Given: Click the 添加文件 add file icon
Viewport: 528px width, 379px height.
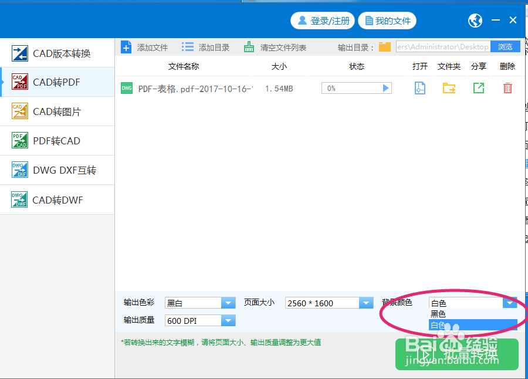Looking at the screenshot, I should click(x=127, y=46).
